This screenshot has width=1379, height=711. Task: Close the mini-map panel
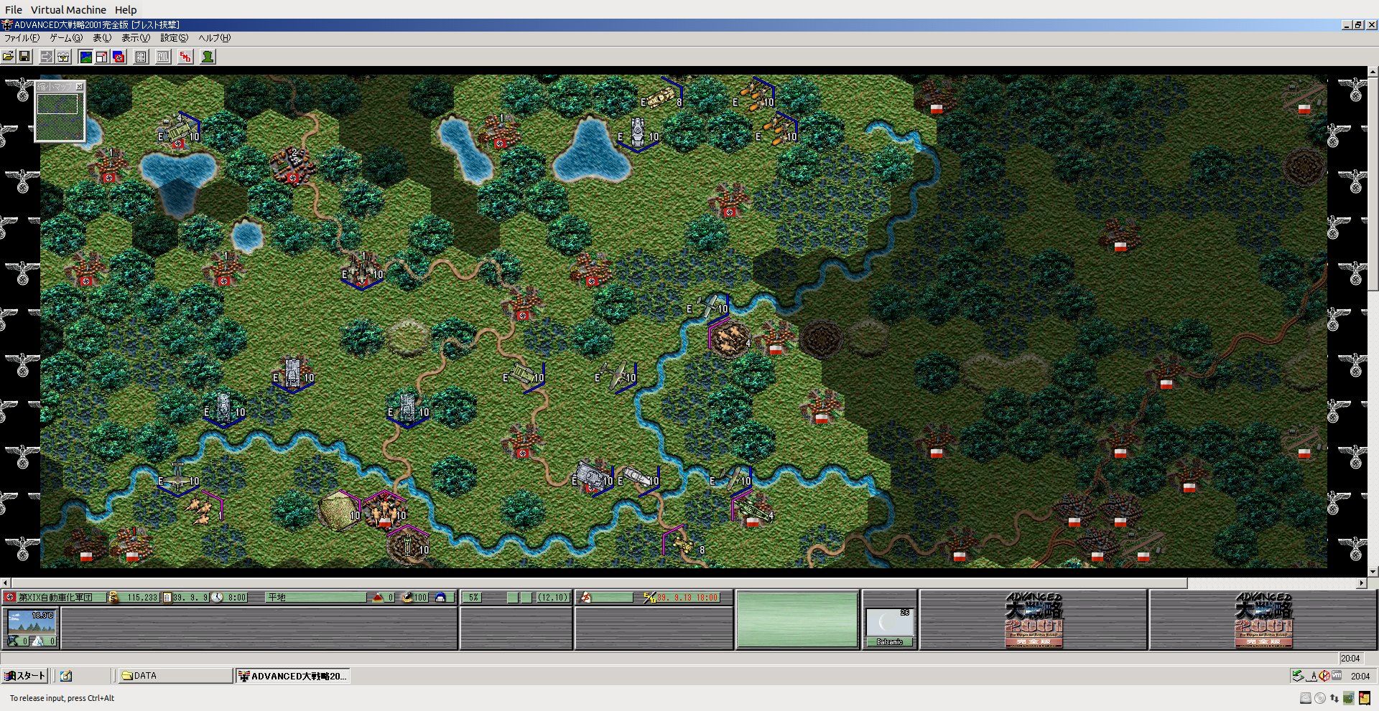(80, 86)
